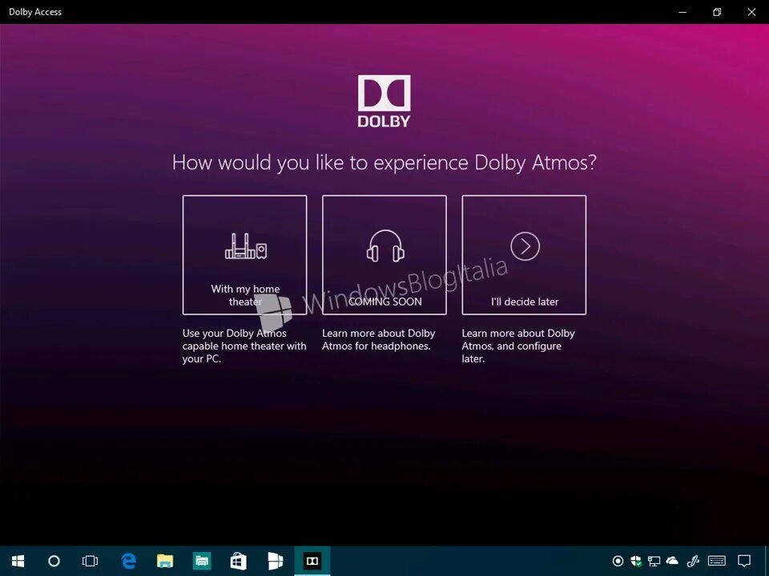
Task: Open Windows Ink Workspace pen icon
Action: pyautogui.click(x=692, y=561)
